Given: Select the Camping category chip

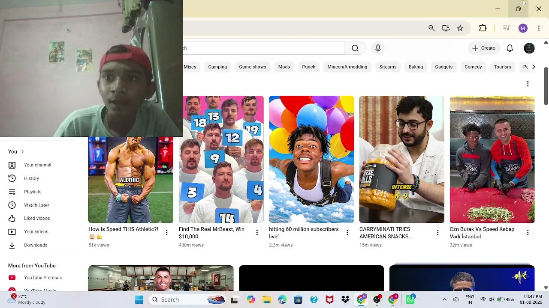Looking at the screenshot, I should click(x=217, y=67).
